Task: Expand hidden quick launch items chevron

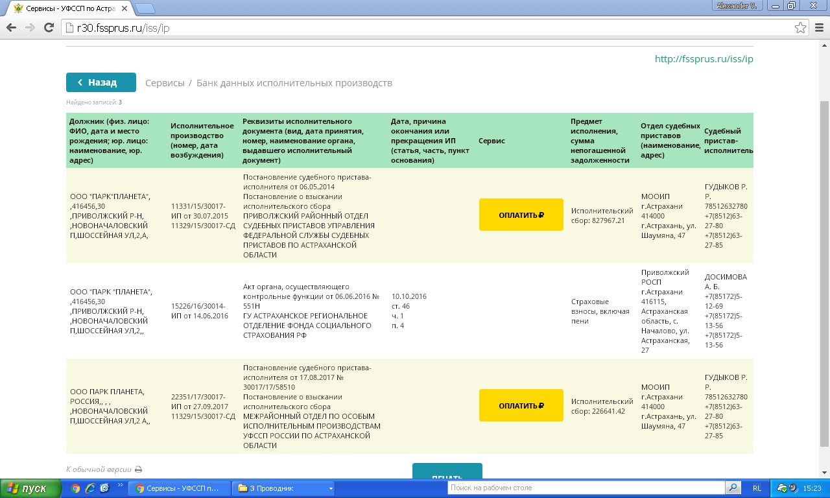Action: click(x=121, y=485)
